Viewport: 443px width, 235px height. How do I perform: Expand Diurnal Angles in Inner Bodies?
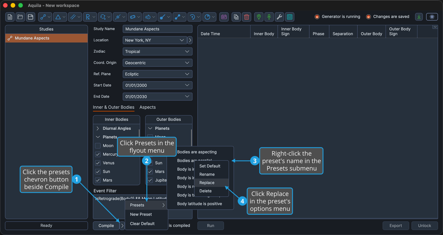[98, 128]
